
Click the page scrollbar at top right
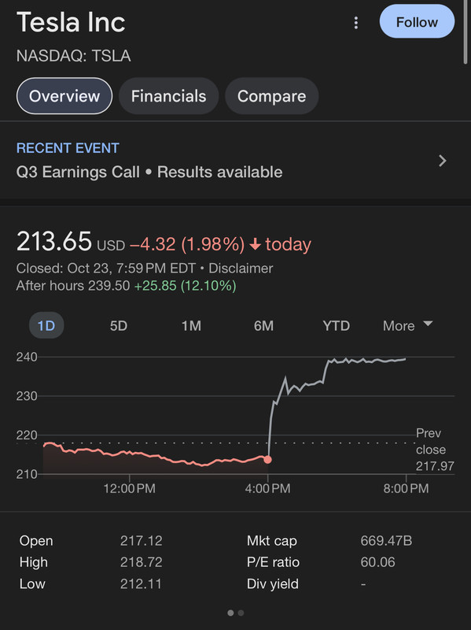(x=465, y=32)
